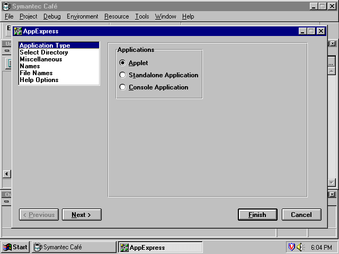Close the AppExpress window

pyautogui.click(x=321, y=31)
